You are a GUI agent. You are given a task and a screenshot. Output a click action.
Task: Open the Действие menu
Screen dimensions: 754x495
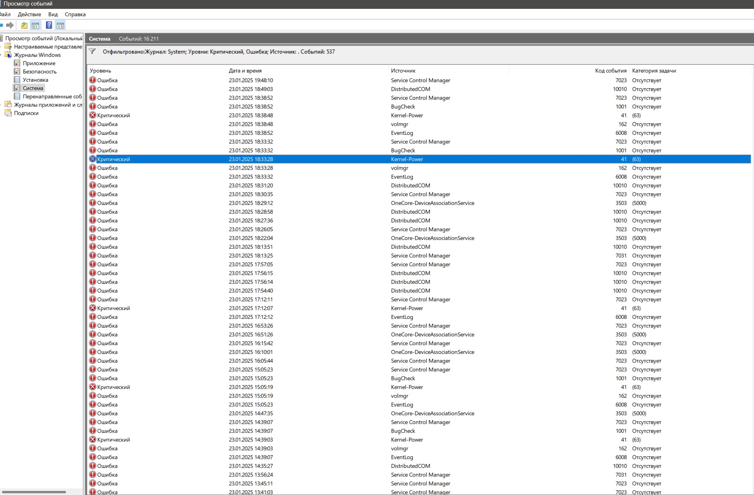point(29,14)
